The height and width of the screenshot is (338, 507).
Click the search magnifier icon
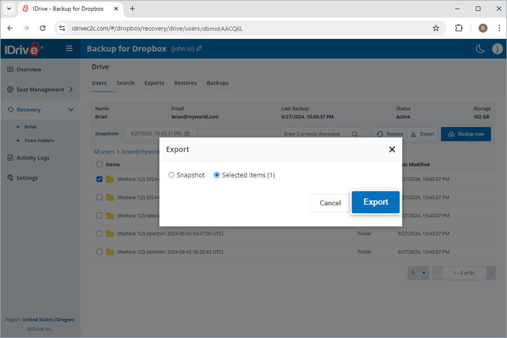pos(354,134)
